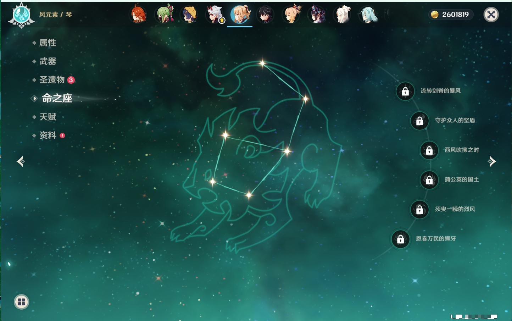Close the character screen with X
This screenshot has height=321, width=512.
pyautogui.click(x=491, y=15)
